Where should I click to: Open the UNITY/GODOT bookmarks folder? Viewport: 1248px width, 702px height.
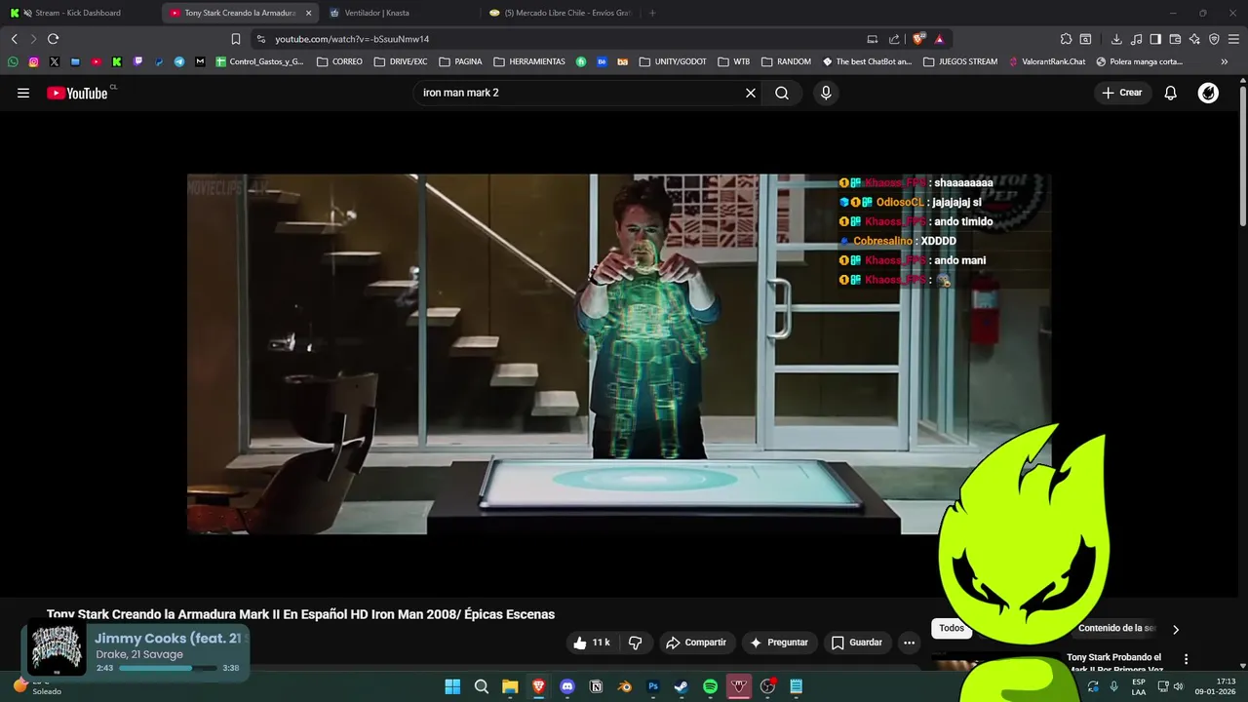pos(673,61)
